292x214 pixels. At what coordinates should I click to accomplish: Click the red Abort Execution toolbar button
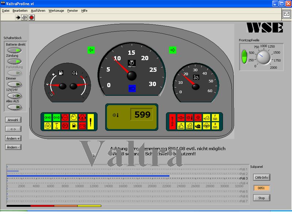32,17
